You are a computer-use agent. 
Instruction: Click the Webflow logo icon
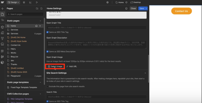coord(2,2)
